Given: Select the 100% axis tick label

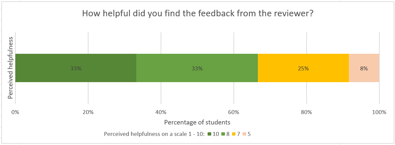Looking at the screenshot, I should pos(379,112).
